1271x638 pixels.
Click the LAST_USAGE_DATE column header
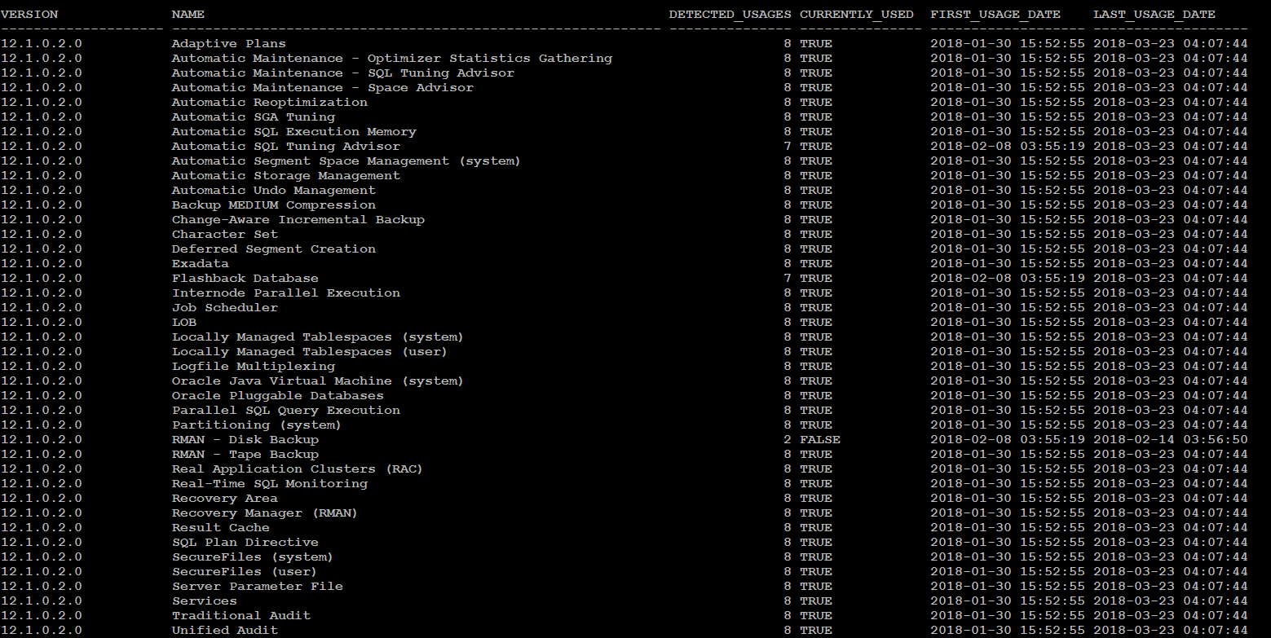(1154, 14)
